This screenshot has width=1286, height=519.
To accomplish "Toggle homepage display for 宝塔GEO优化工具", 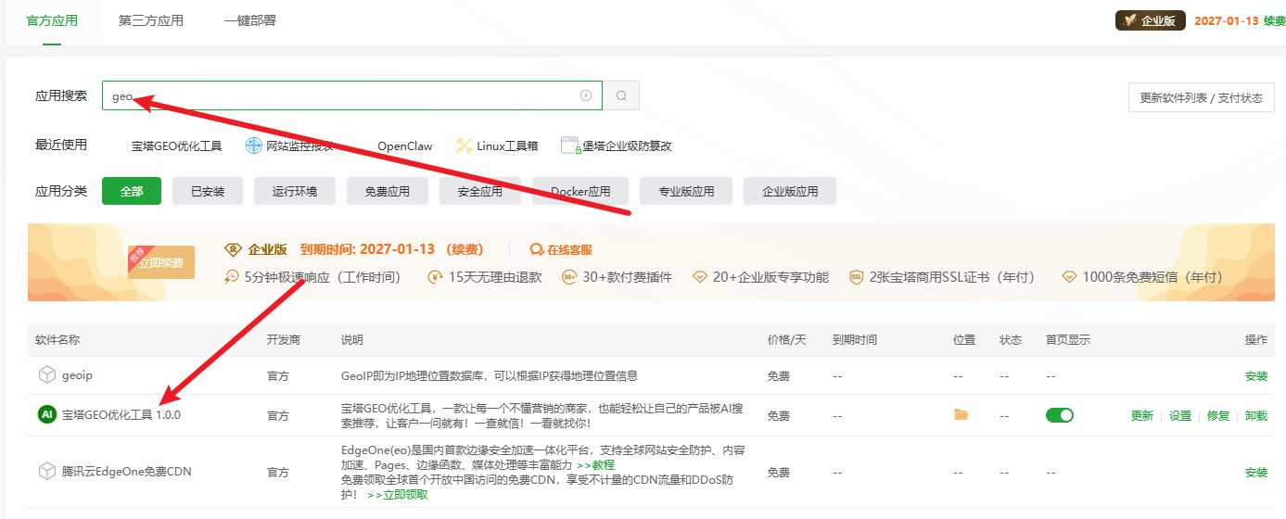I will pos(1059,415).
